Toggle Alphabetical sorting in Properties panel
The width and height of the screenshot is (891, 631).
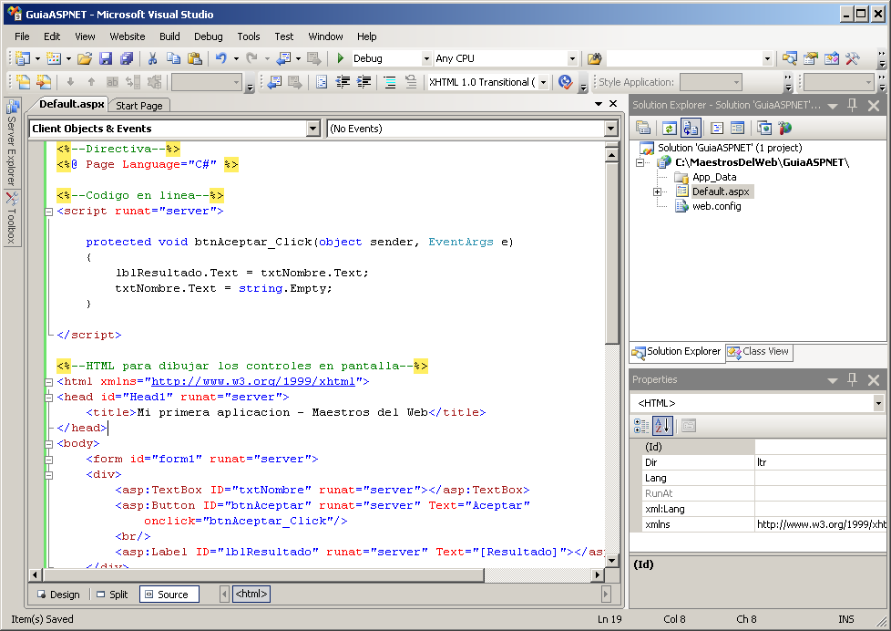pos(662,426)
